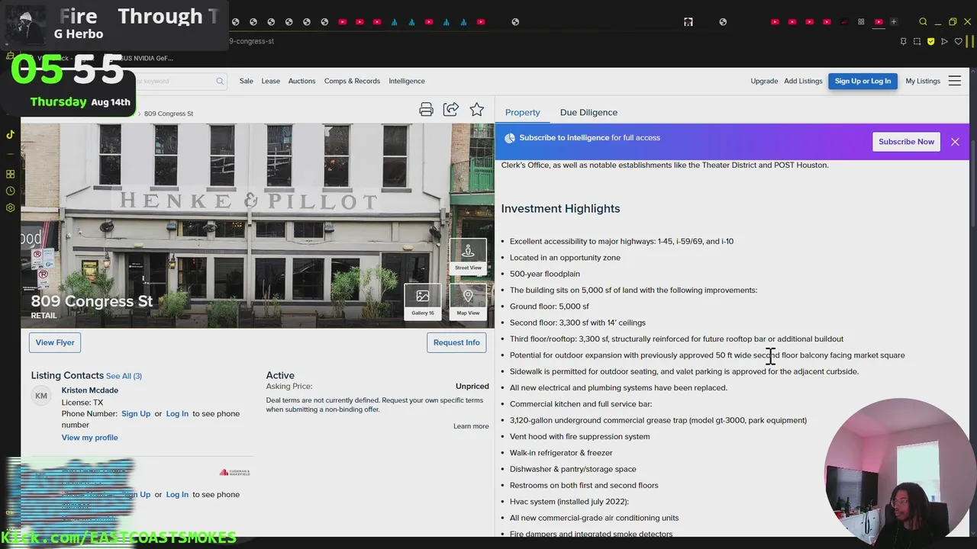Image resolution: width=977 pixels, height=549 pixels.
Task: Click the Sign Up or Log In button
Action: tap(863, 81)
